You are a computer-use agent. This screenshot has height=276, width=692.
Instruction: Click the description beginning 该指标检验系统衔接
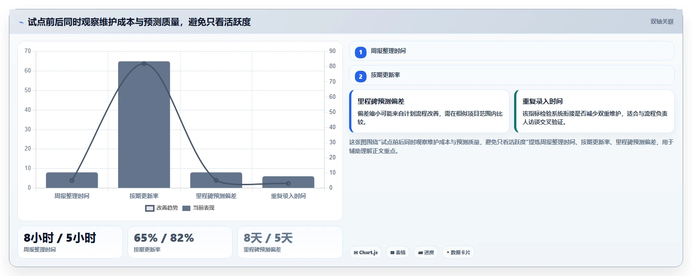click(x=595, y=118)
